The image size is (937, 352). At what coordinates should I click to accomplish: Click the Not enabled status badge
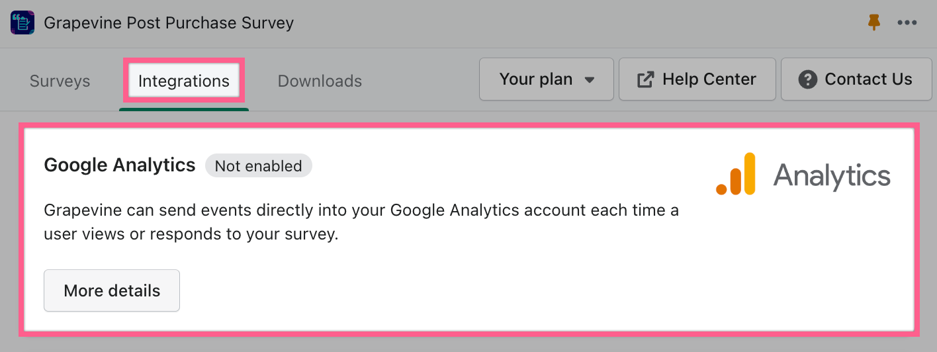259,166
